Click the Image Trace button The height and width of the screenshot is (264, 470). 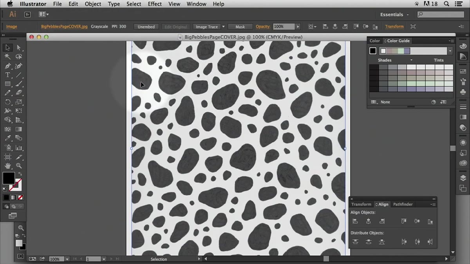click(207, 27)
